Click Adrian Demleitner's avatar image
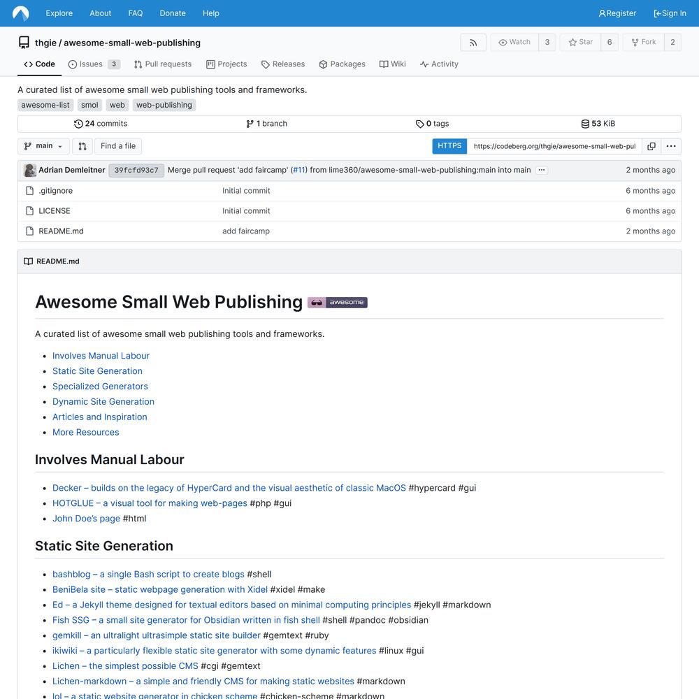Screen dimensions: 699x699 pyautogui.click(x=30, y=171)
